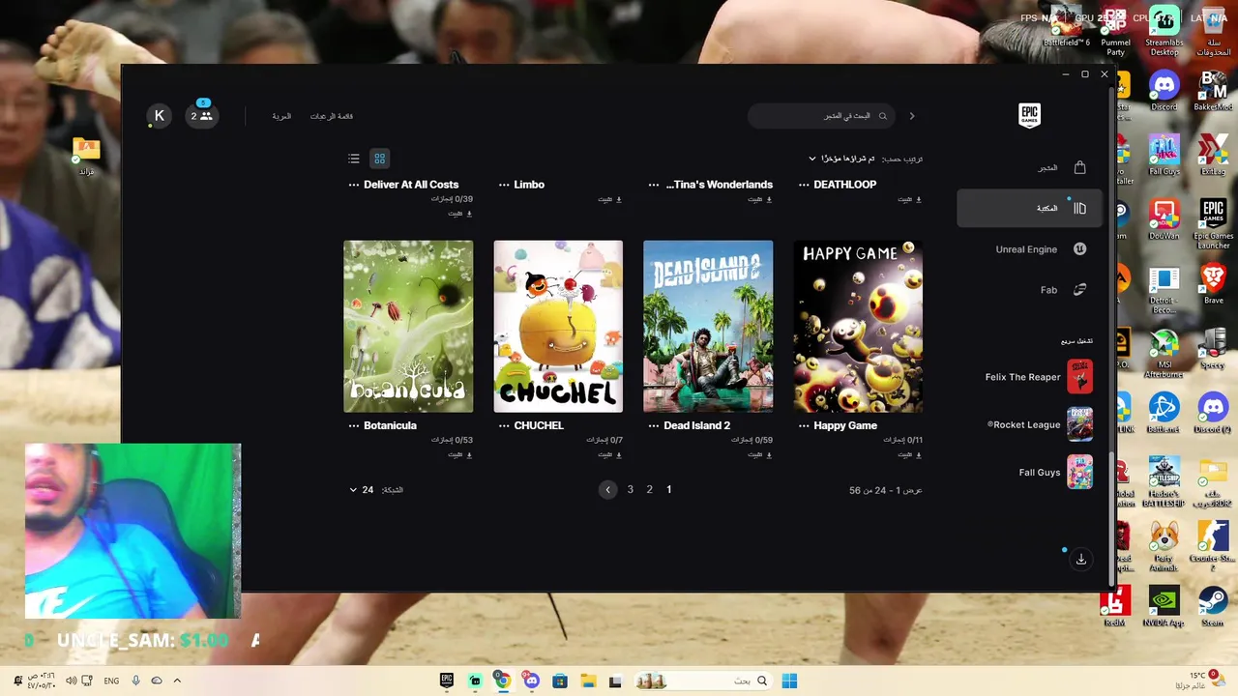Click the Happy Game cover art
The height and width of the screenshot is (696, 1238).
(x=858, y=327)
